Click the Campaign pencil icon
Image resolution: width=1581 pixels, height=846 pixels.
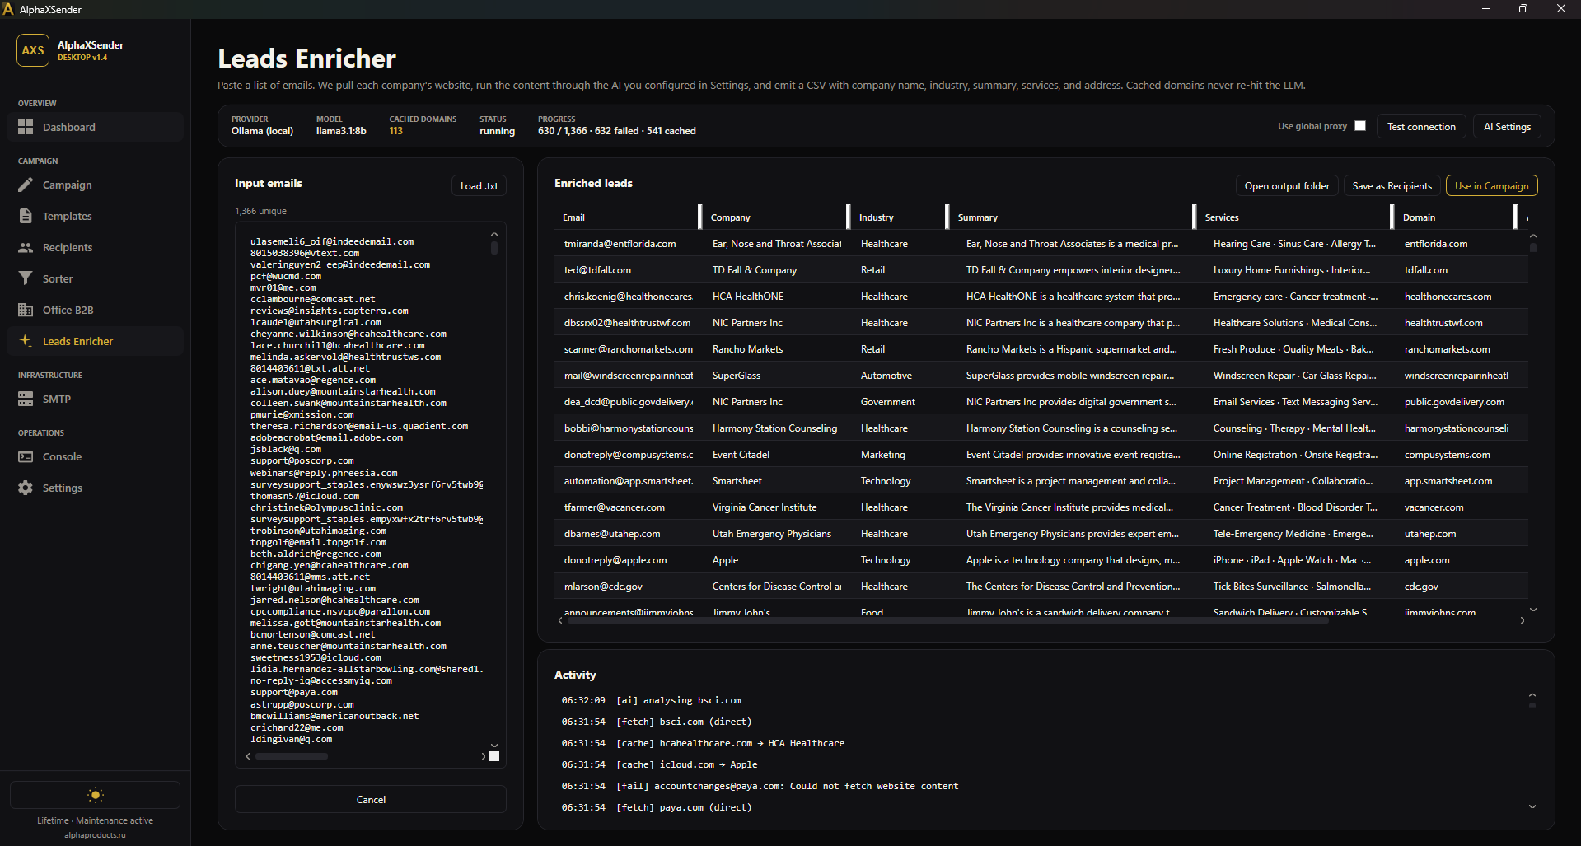pos(26,185)
